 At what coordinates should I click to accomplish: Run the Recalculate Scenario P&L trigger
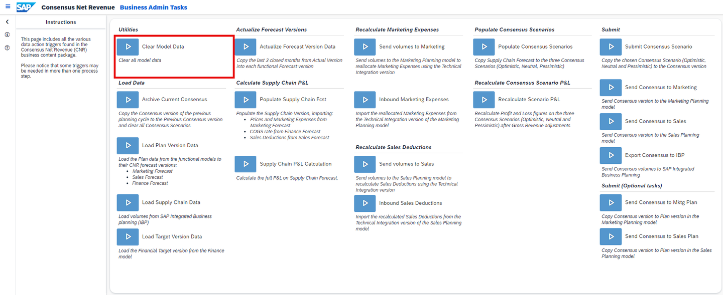[x=484, y=100]
